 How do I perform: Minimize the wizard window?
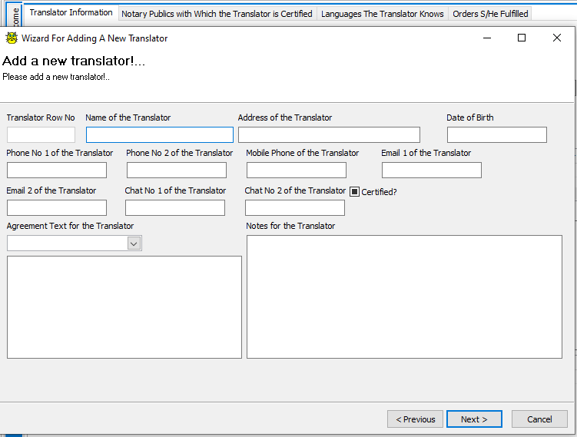(487, 38)
